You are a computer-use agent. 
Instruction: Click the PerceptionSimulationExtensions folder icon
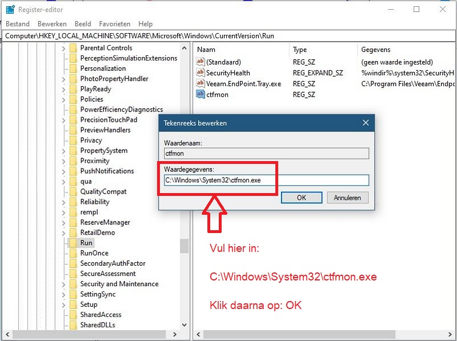[73, 58]
